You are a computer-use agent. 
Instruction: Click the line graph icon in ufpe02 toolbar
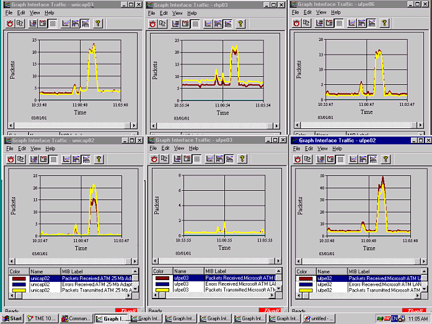[352, 159]
